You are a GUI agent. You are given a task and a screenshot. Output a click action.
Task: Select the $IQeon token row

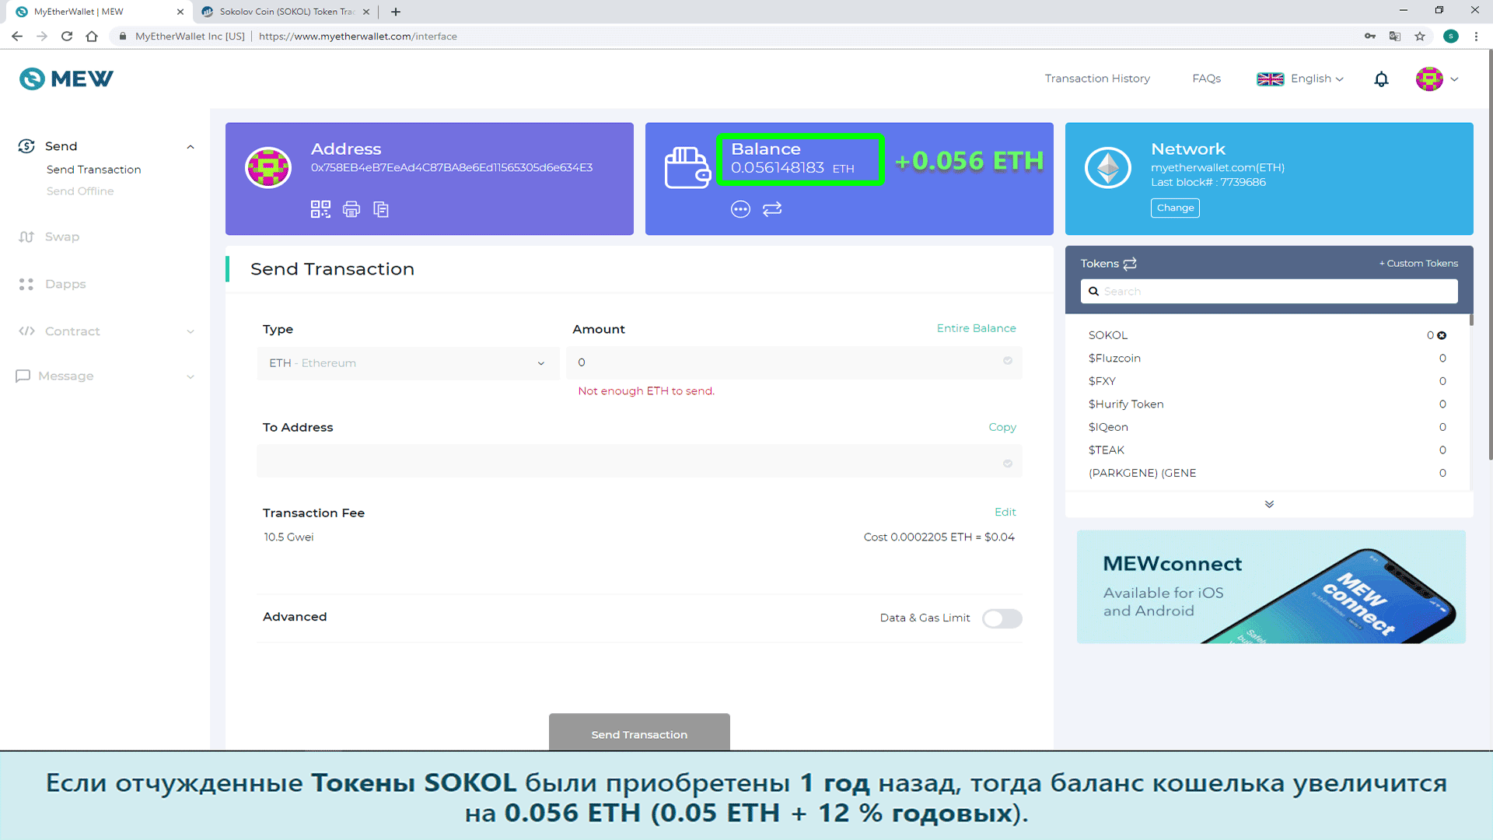(1267, 427)
